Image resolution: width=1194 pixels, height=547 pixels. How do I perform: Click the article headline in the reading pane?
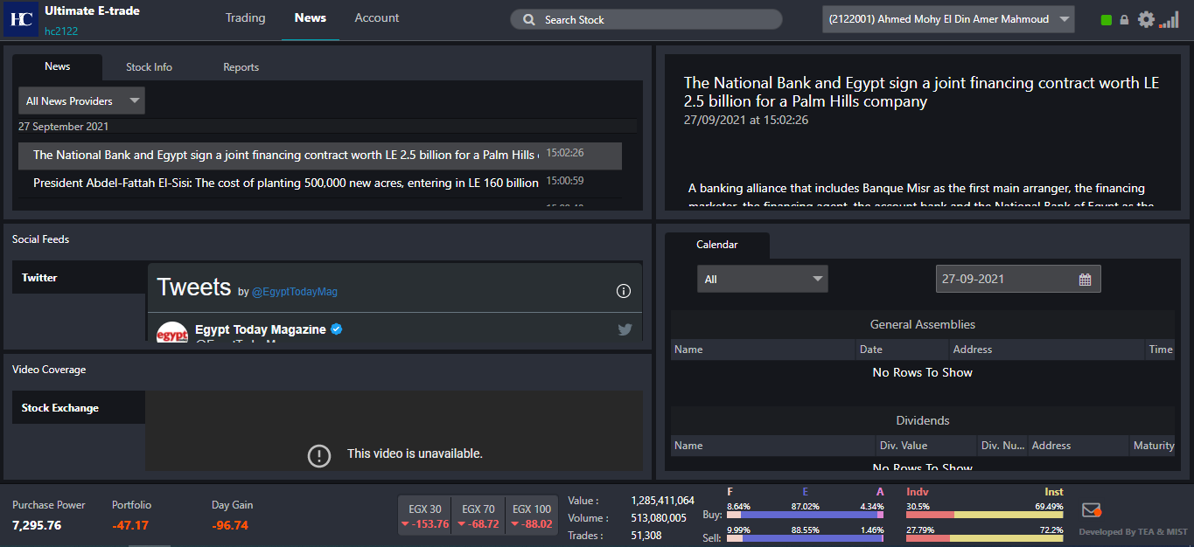(x=921, y=92)
